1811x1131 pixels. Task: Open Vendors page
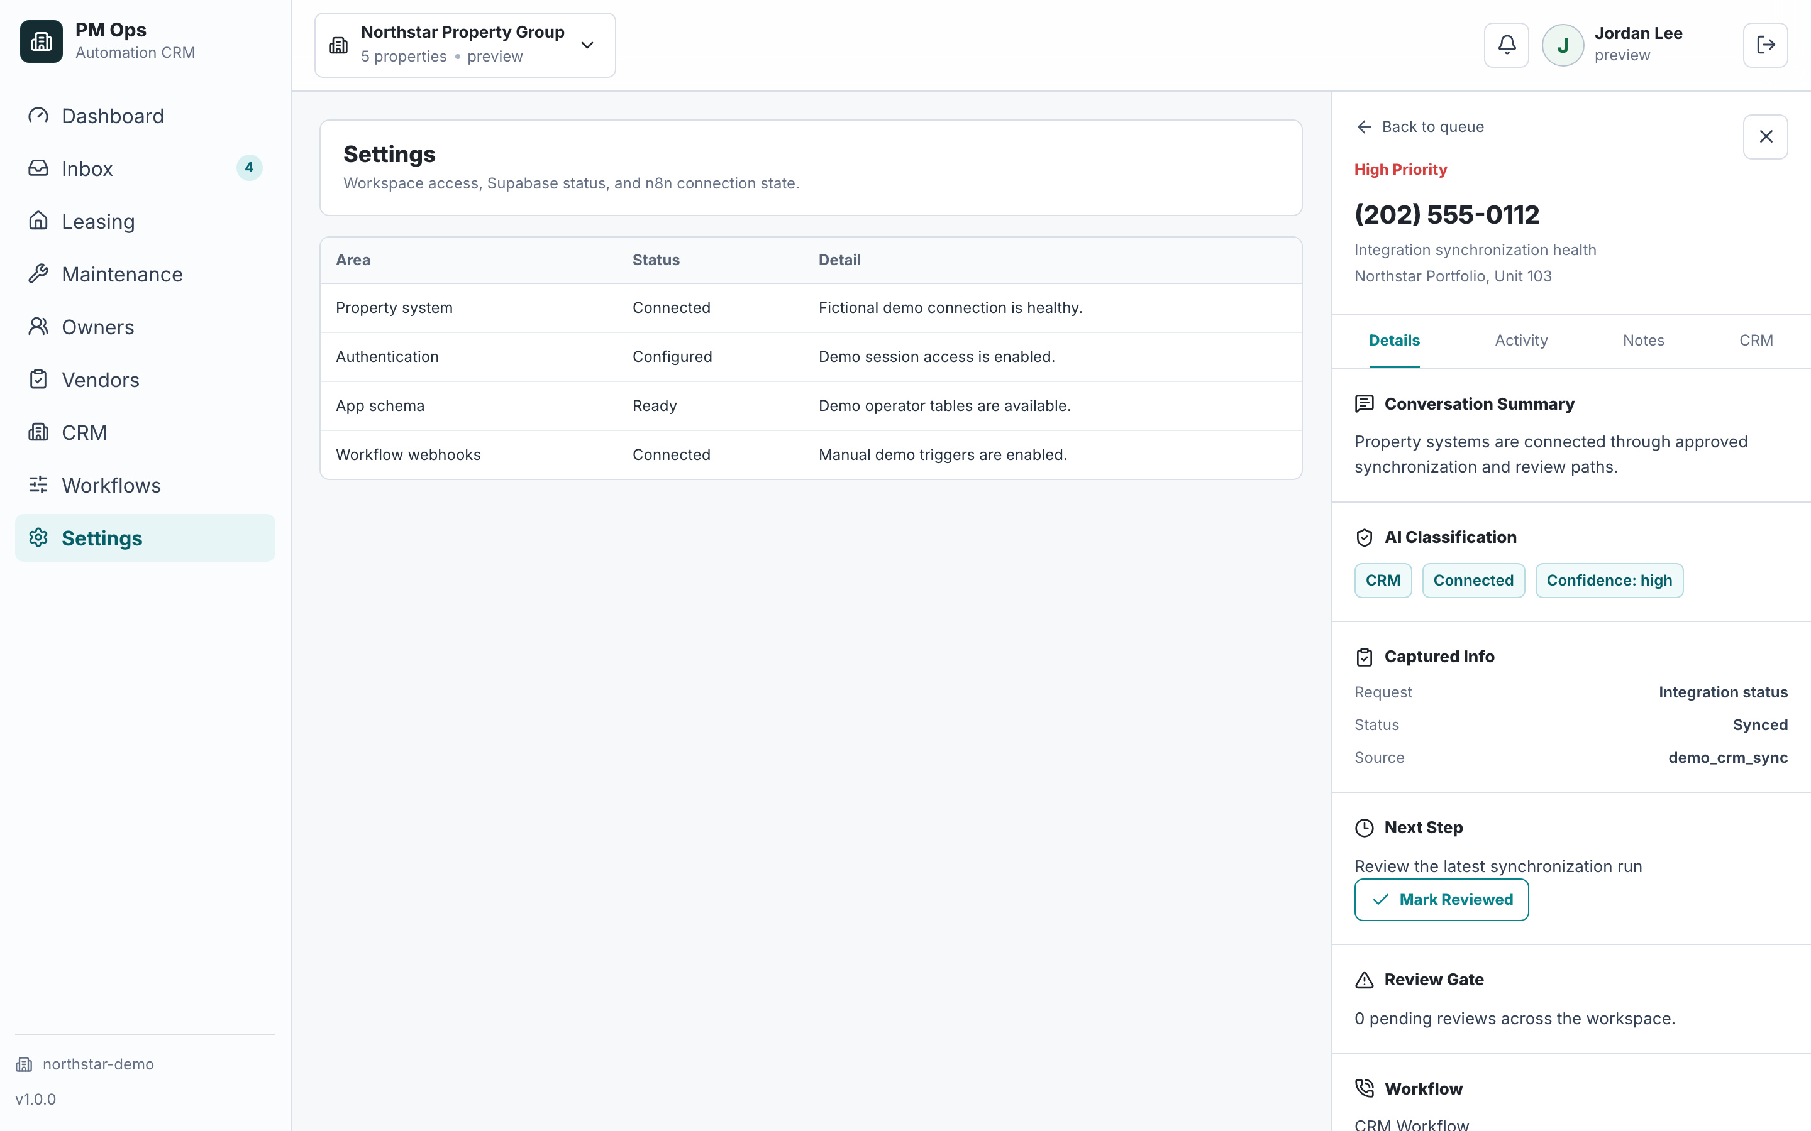145,380
